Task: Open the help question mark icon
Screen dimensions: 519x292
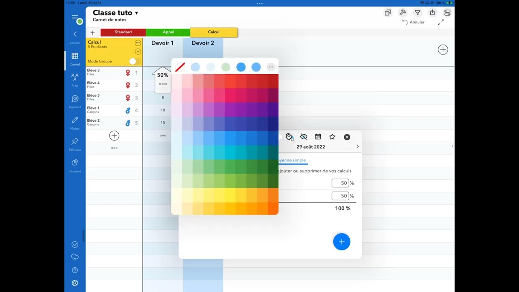Action: coord(75,270)
